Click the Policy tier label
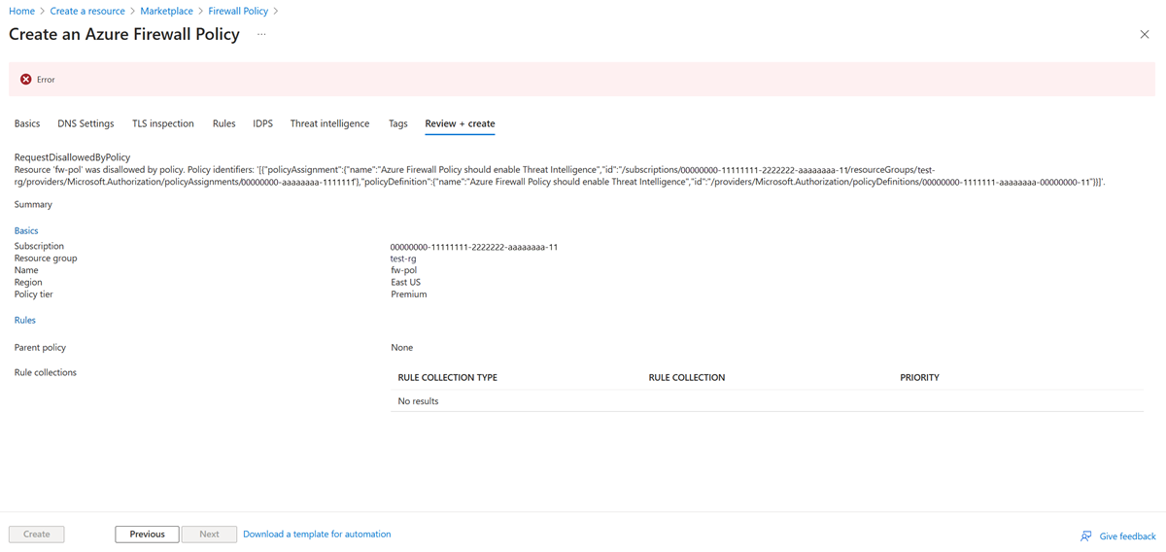The height and width of the screenshot is (552, 1166). [x=33, y=293]
